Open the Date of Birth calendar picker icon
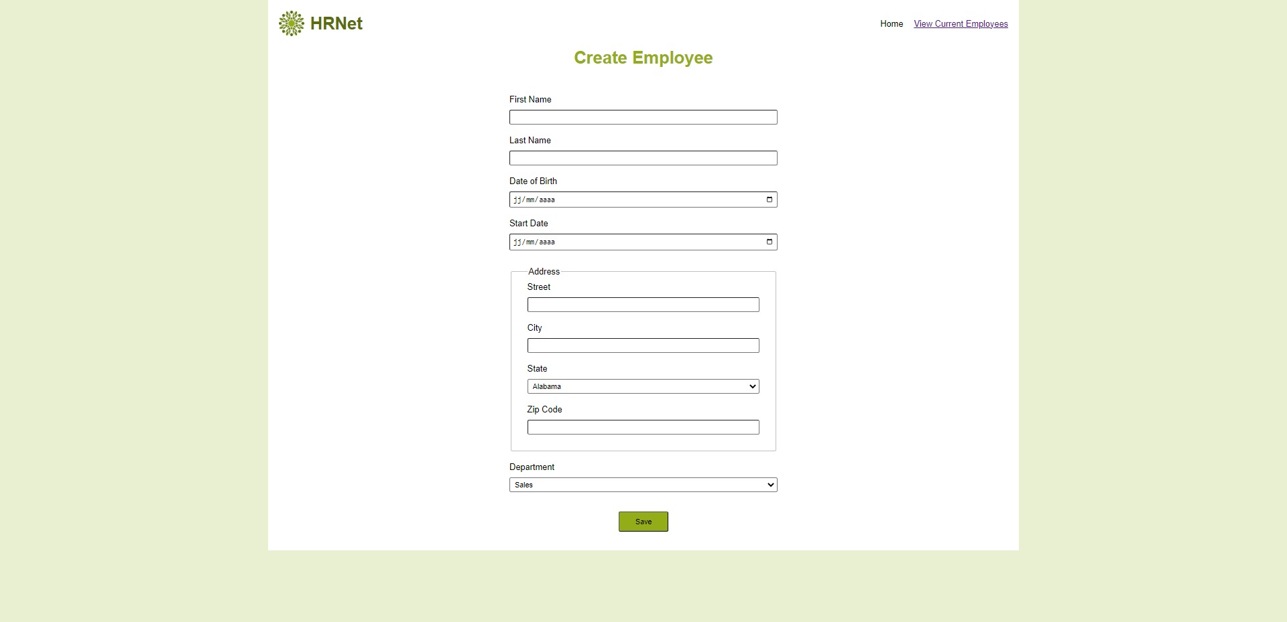Viewport: 1287px width, 622px height. click(770, 200)
